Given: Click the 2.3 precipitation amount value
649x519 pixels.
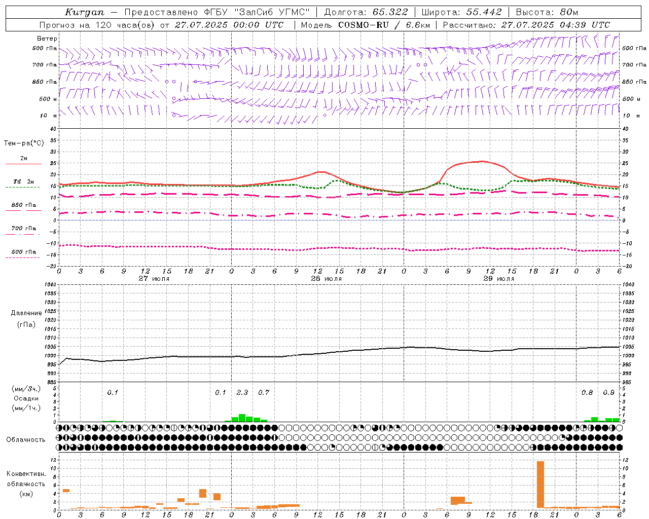Looking at the screenshot, I should pos(242,392).
